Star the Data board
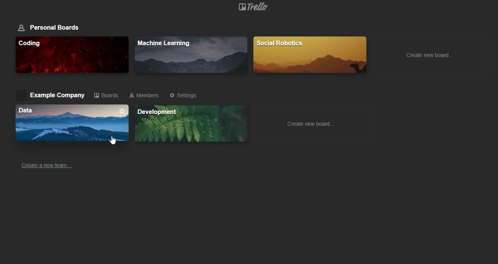Image resolution: width=498 pixels, height=264 pixels. tap(122, 111)
